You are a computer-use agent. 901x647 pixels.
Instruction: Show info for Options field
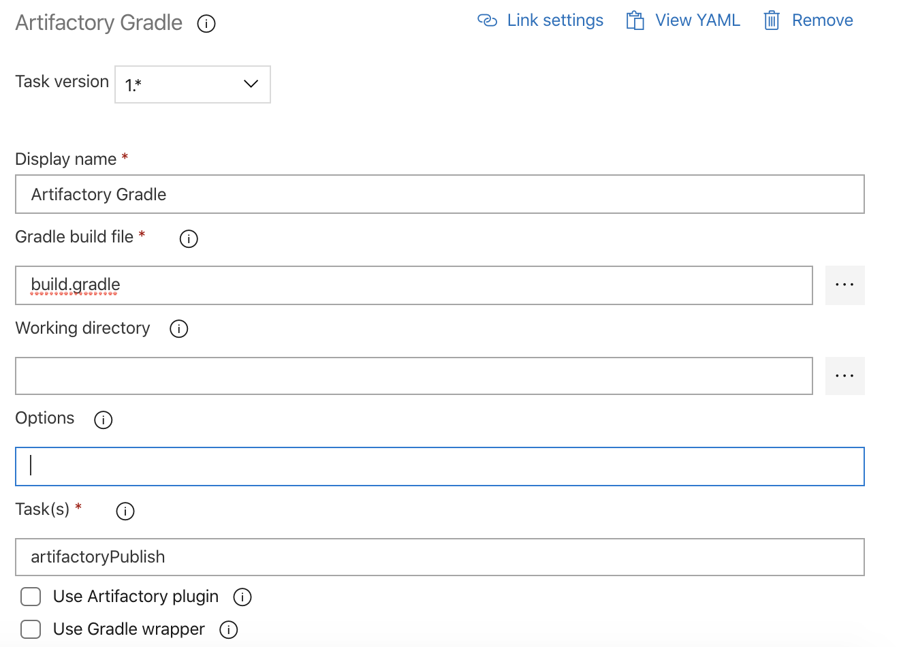click(x=104, y=420)
